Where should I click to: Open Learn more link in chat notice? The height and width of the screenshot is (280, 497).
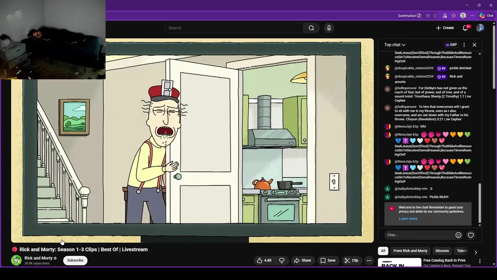[x=408, y=219]
